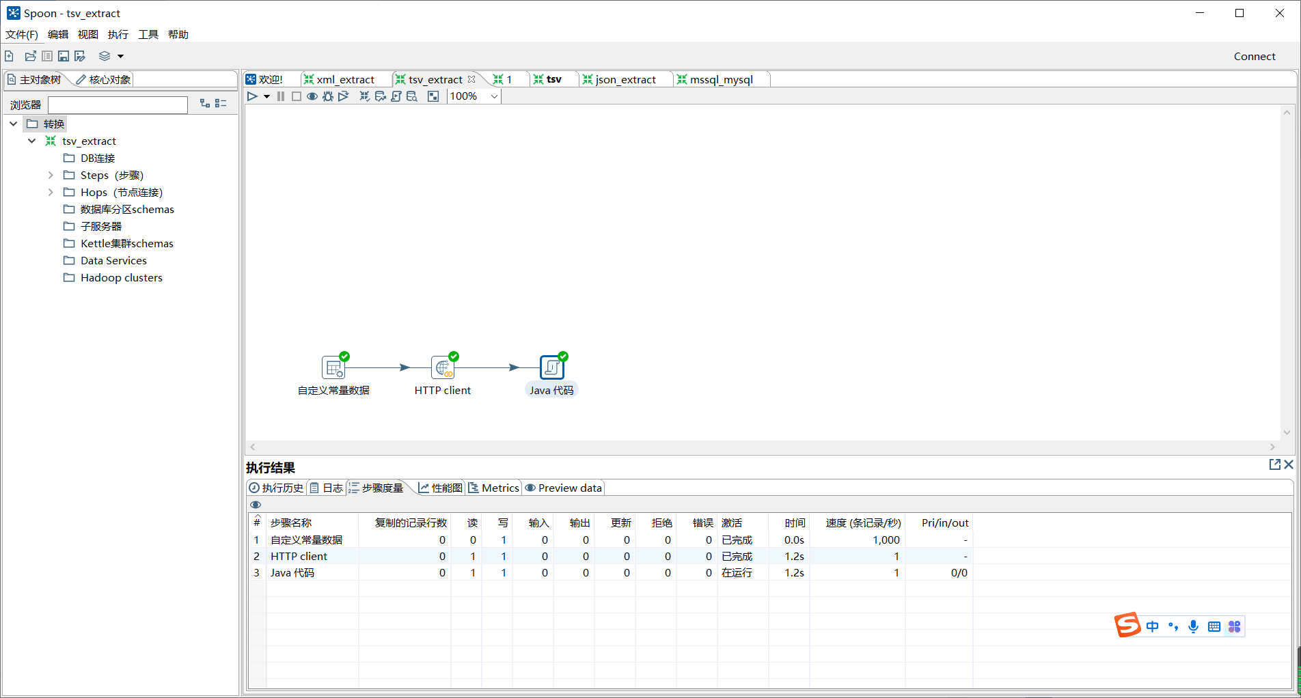The width and height of the screenshot is (1301, 698).
Task: Click the Save As icon in the toolbar
Action: [80, 56]
